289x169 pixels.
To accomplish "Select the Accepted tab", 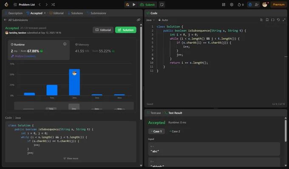I will point(34,13).
